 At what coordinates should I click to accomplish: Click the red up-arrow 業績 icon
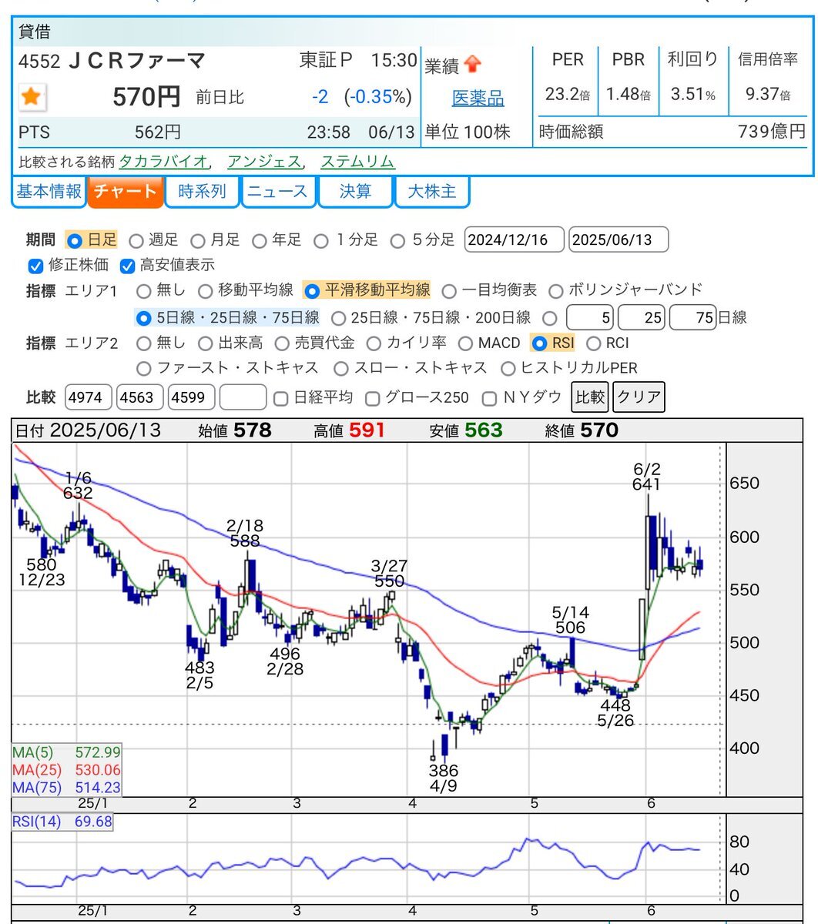tap(472, 65)
